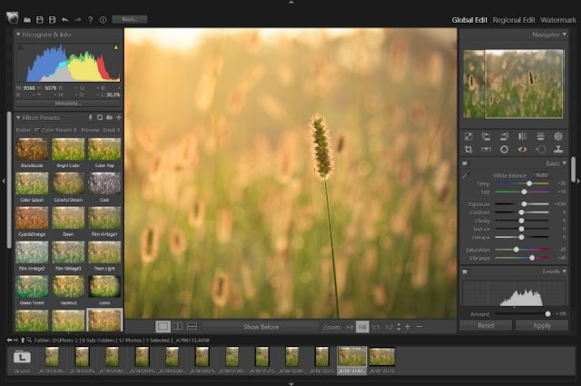Click the Apply button
The image size is (581, 386).
tap(542, 325)
